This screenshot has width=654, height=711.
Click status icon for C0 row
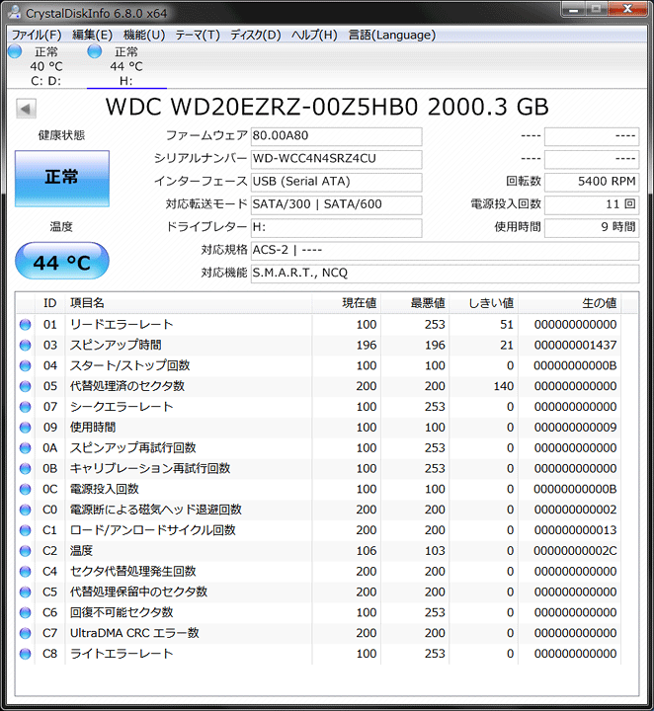[26, 510]
